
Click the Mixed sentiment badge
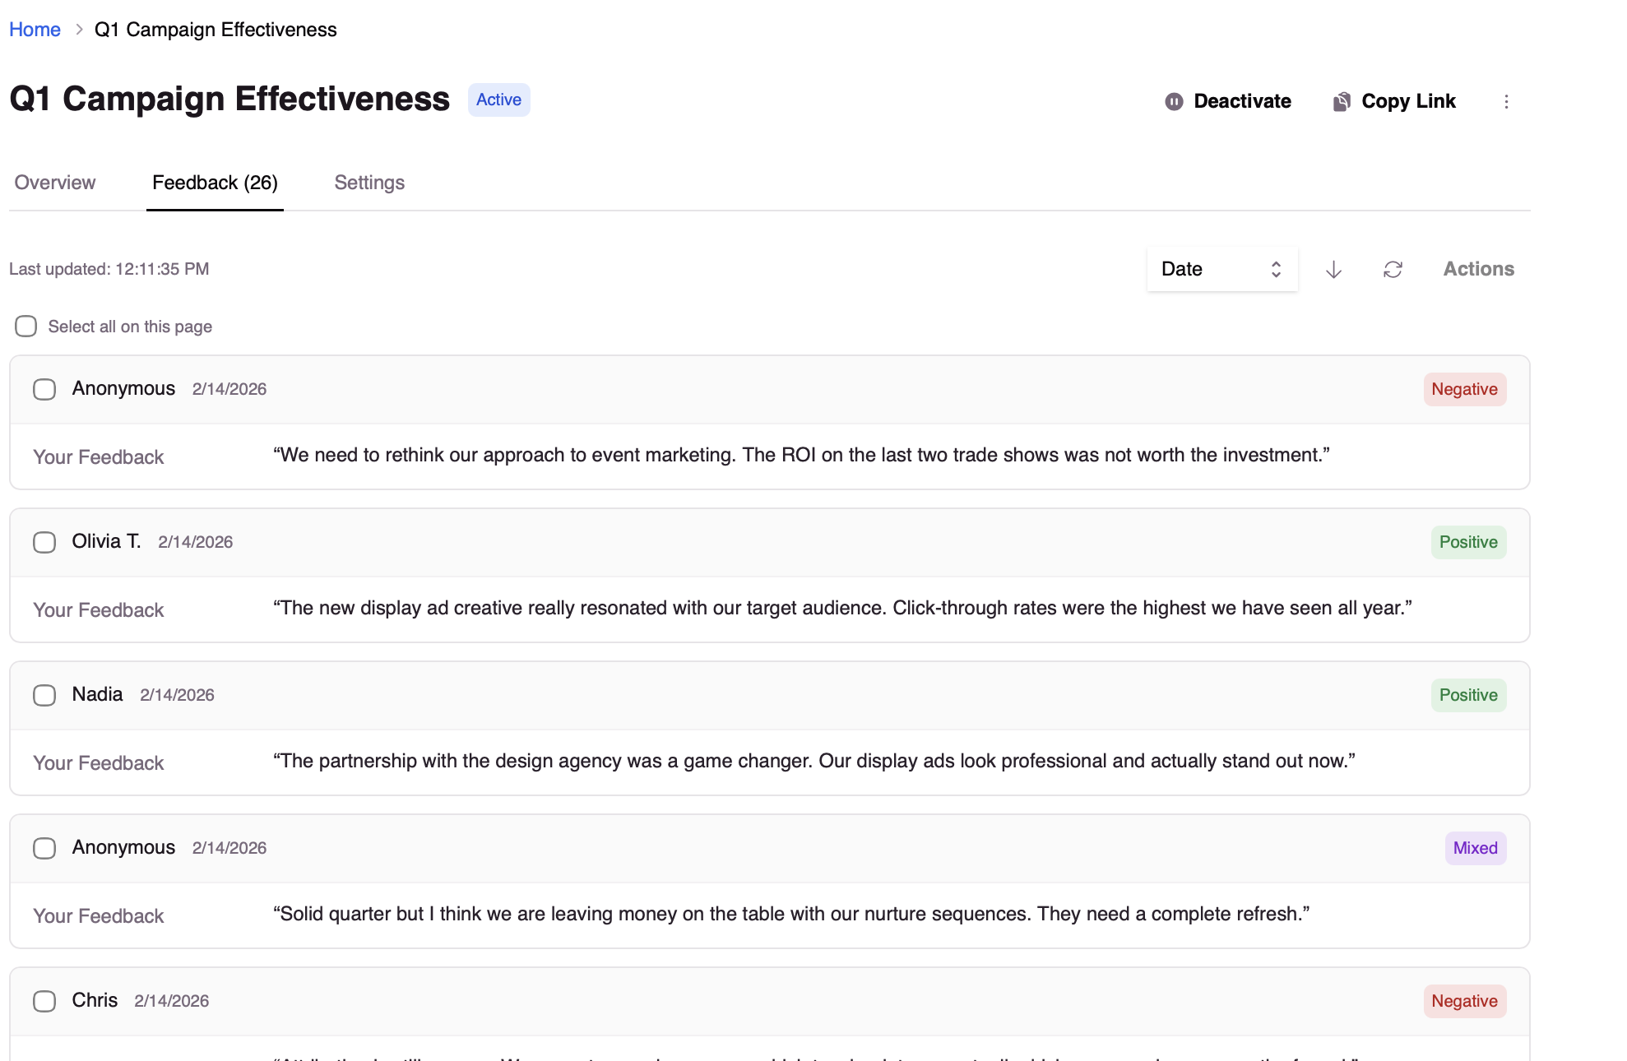point(1475,848)
